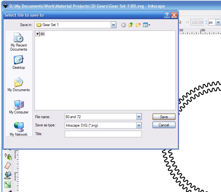This screenshot has width=221, height=192.
Task: Click the File name input field
Action: [101, 117]
